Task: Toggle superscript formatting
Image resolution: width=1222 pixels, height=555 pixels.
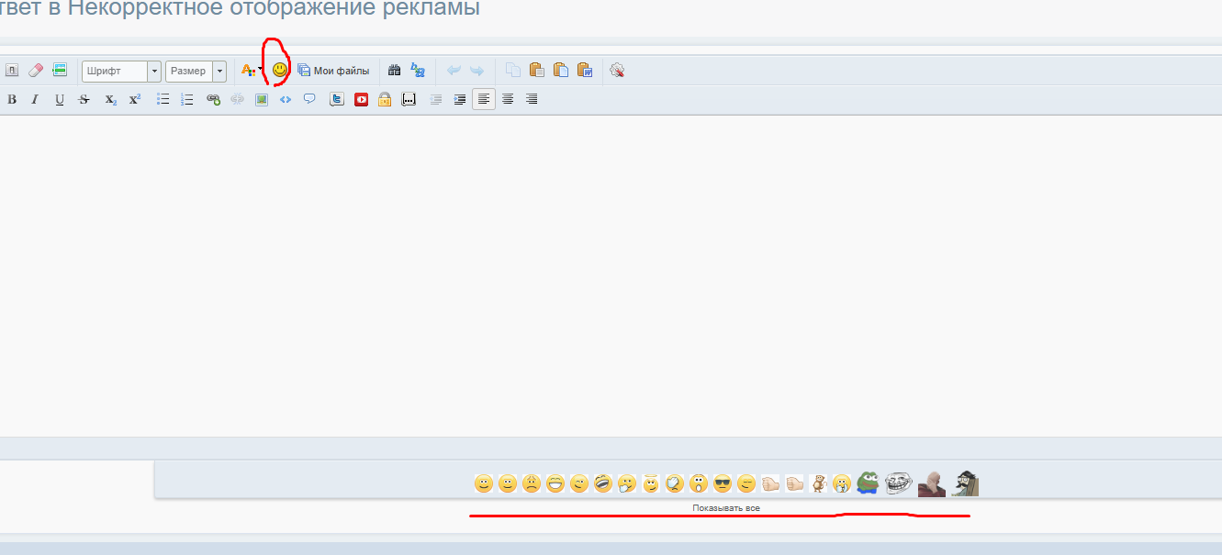Action: (134, 99)
